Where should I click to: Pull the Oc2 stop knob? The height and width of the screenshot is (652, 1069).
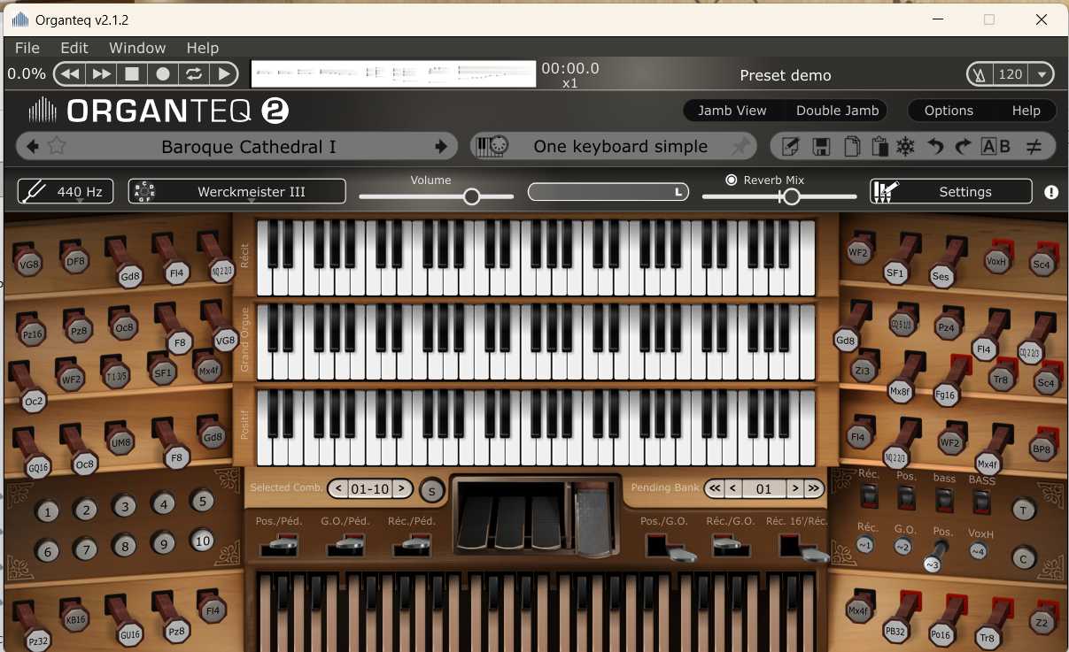pos(34,402)
